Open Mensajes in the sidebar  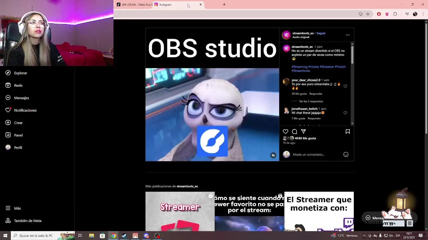[x=17, y=98]
